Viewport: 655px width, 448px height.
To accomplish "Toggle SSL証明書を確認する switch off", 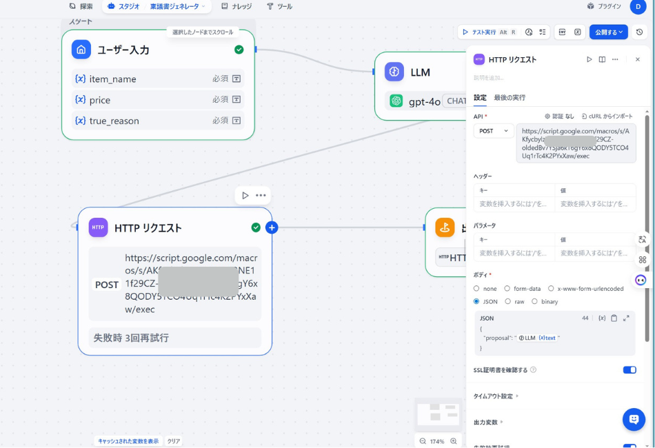I will [x=629, y=369].
